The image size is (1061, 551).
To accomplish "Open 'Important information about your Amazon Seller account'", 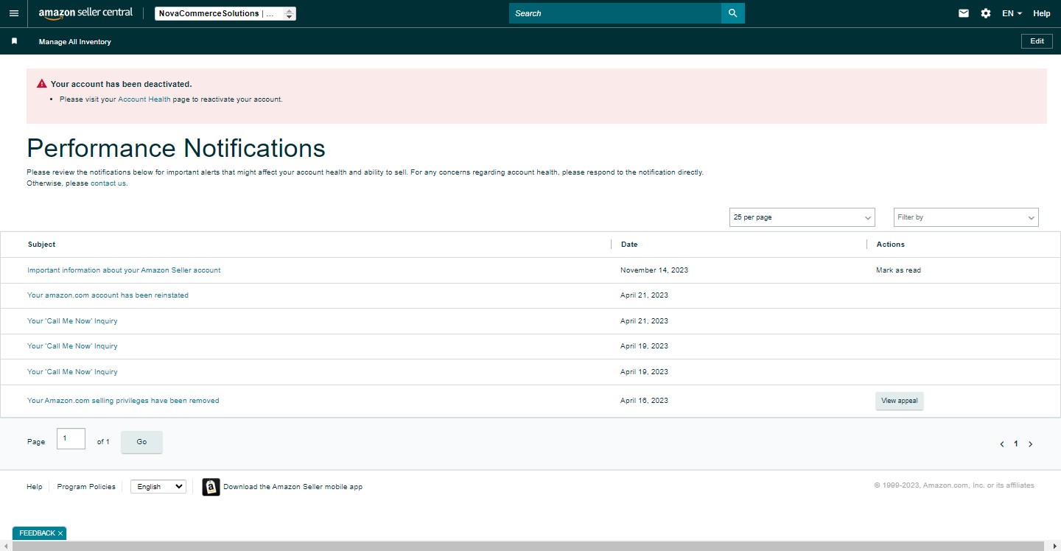I will tap(124, 270).
